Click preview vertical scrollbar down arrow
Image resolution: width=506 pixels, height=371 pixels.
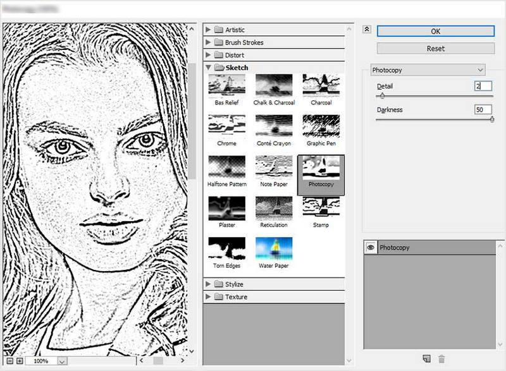point(192,351)
